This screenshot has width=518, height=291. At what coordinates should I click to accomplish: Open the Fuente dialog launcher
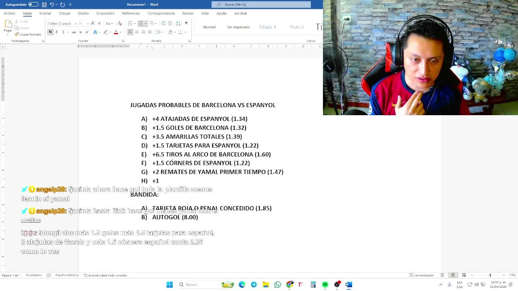point(123,41)
